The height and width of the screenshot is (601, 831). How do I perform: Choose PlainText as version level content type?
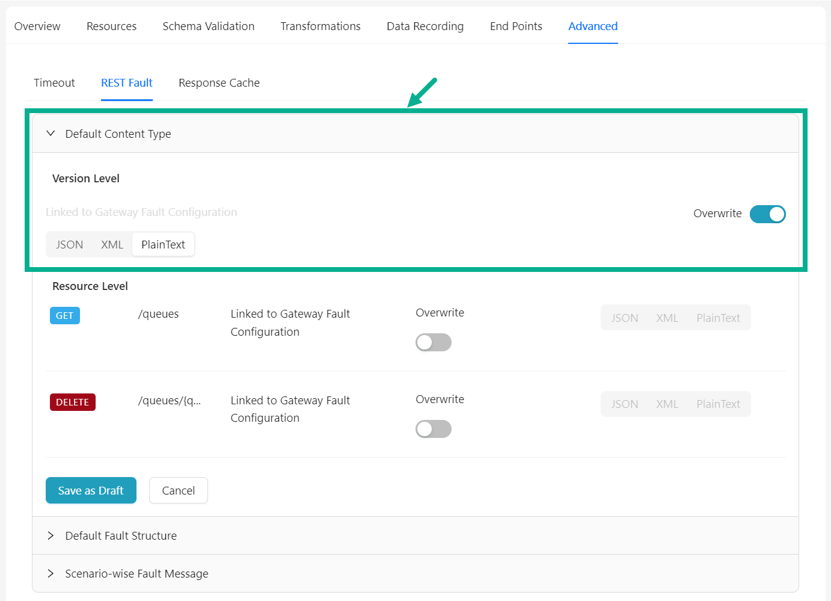coord(163,245)
